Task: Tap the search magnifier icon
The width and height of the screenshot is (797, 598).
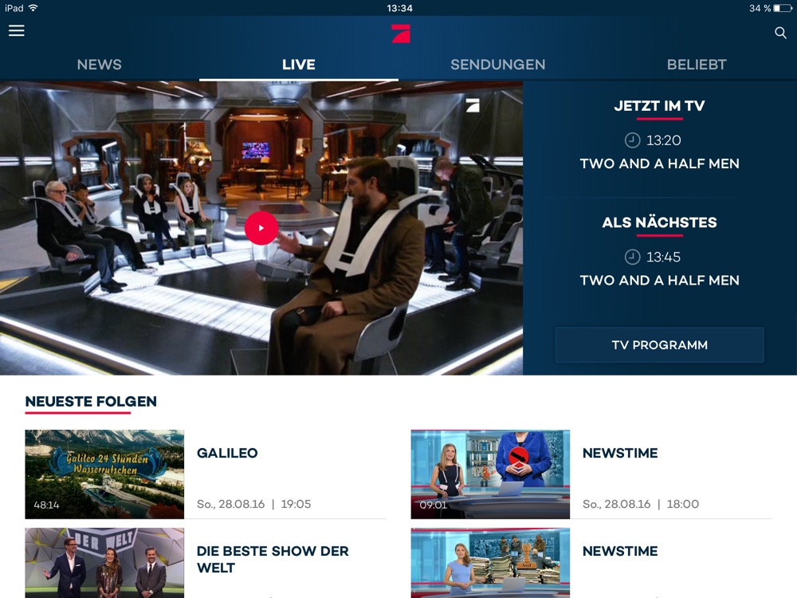Action: tap(780, 33)
